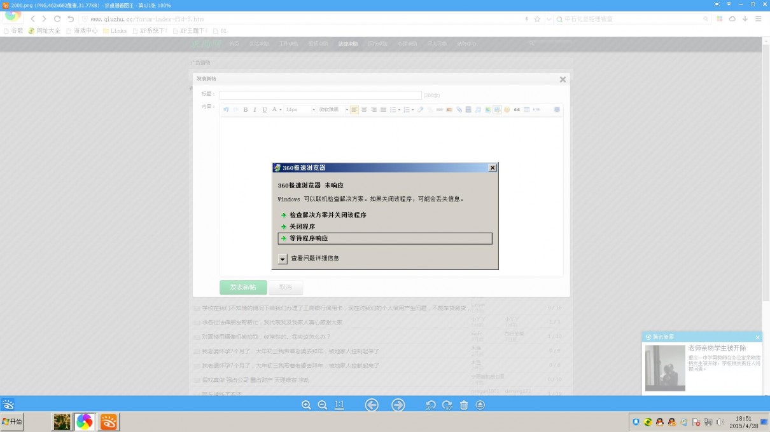Click the blue shield tray icon
The height and width of the screenshot is (432, 770).
click(x=636, y=422)
